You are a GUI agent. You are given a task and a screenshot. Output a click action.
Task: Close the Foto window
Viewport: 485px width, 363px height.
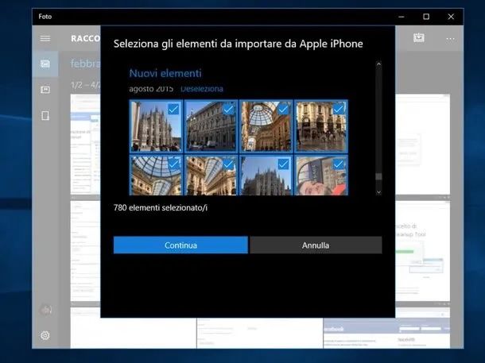point(451,17)
